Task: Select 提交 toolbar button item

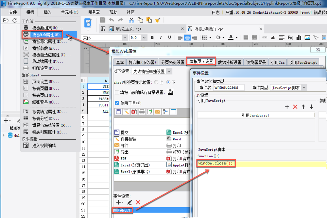Action: coord(140,132)
